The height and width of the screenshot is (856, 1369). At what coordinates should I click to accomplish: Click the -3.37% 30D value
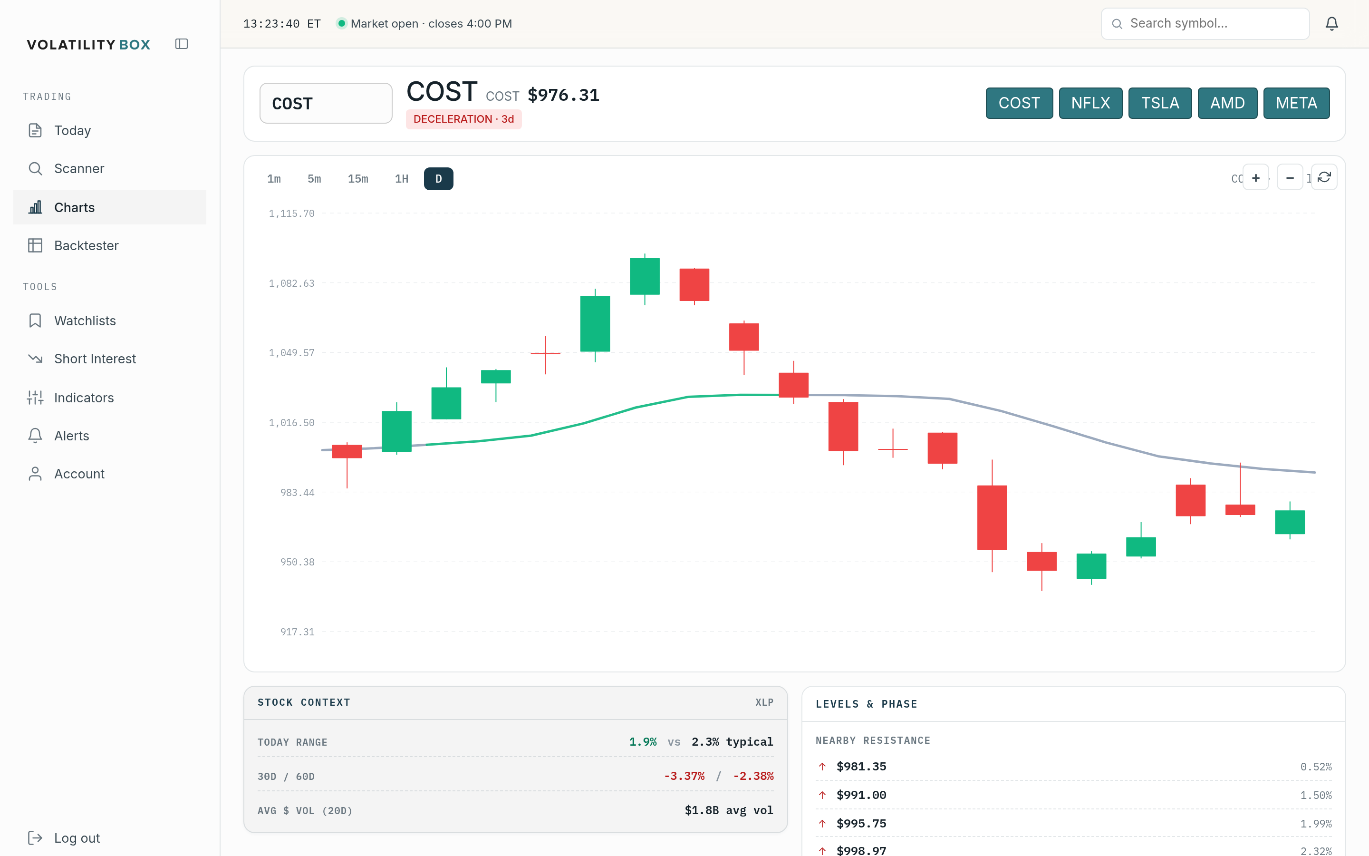[684, 776]
